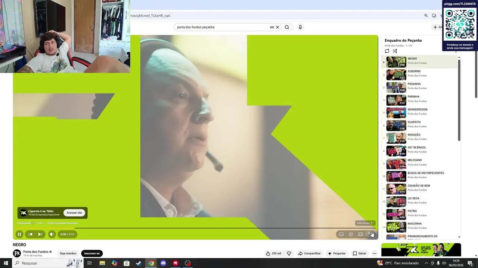Screen dimensions: 478x268
Task: Open Discord from taskbar
Action: point(163,263)
